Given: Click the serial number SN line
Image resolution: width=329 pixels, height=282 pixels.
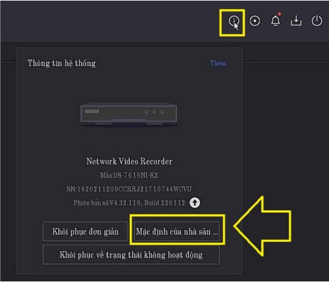Looking at the screenshot, I should (x=129, y=189).
